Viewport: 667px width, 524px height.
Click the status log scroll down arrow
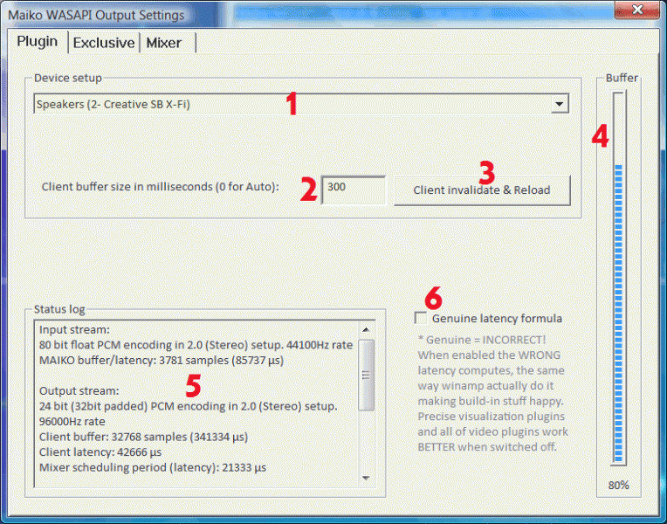[x=366, y=478]
